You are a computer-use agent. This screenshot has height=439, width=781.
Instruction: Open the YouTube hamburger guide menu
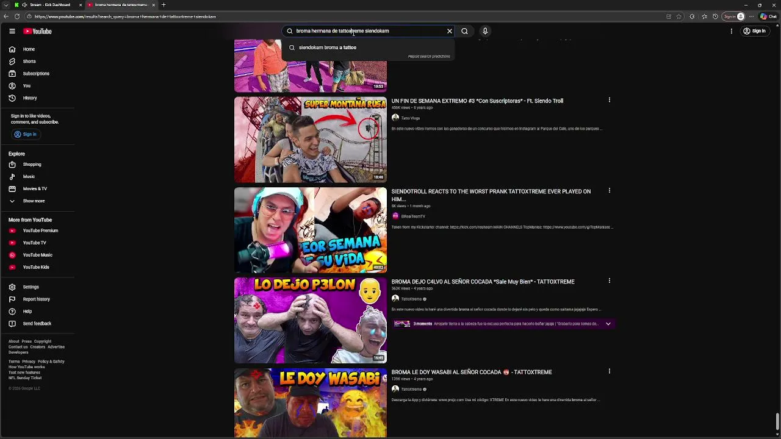(12, 31)
